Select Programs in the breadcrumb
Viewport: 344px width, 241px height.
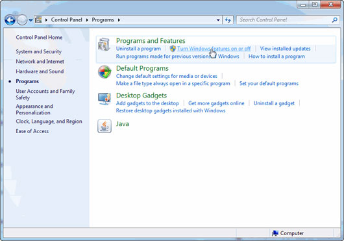[x=103, y=20]
